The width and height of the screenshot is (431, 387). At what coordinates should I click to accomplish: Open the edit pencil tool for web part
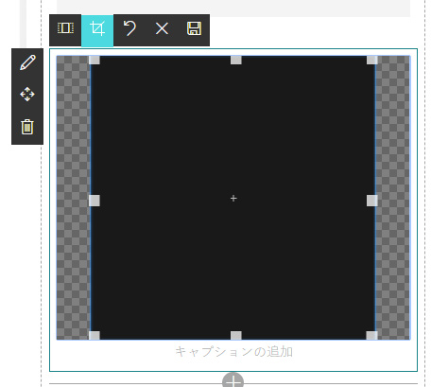click(27, 62)
